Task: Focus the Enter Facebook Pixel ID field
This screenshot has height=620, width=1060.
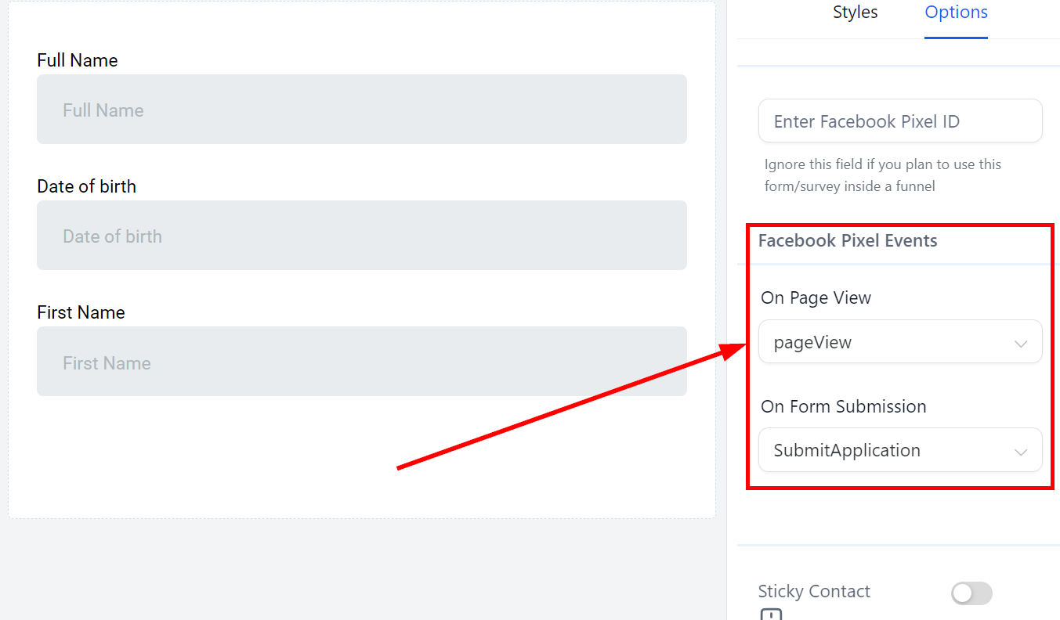Action: click(x=899, y=121)
